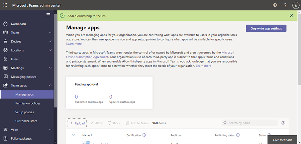Click the Certification column header
The width and height of the screenshot is (301, 144).
tap(133, 135)
